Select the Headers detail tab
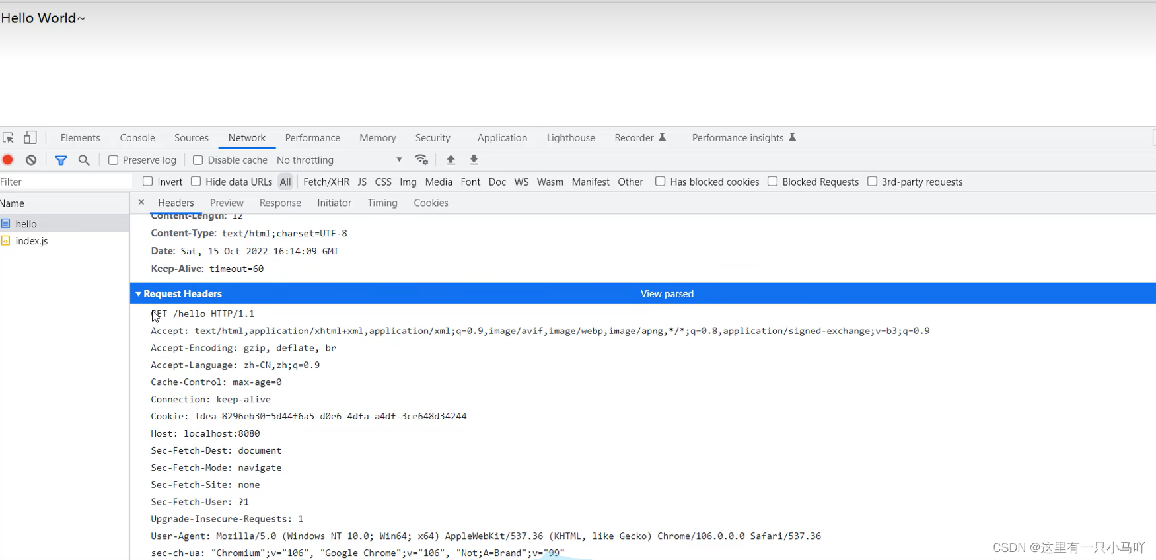 (x=176, y=203)
